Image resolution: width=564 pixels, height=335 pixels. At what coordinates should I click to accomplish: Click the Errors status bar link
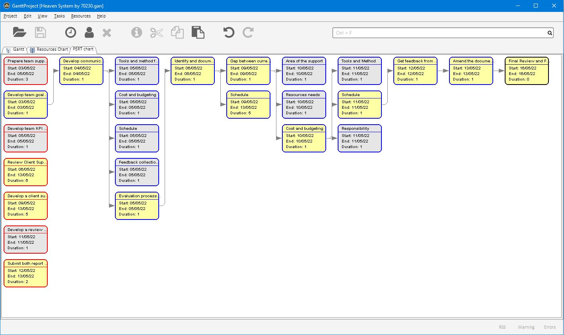(x=550, y=327)
